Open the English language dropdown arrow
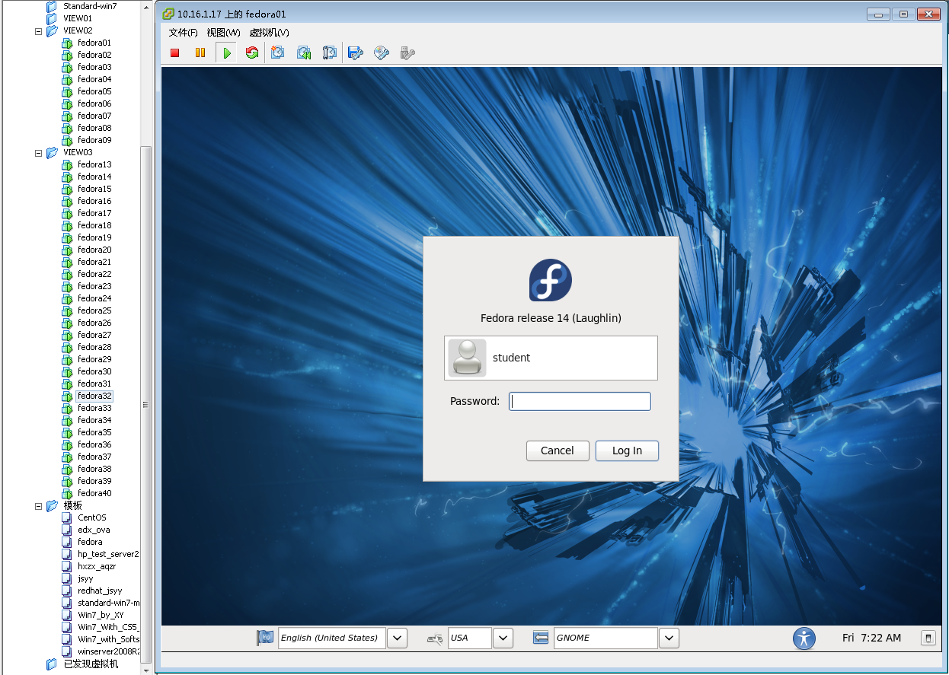949x675 pixels. pos(397,638)
